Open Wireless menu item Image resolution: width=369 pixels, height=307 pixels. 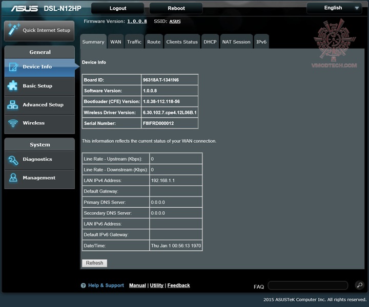click(x=39, y=123)
